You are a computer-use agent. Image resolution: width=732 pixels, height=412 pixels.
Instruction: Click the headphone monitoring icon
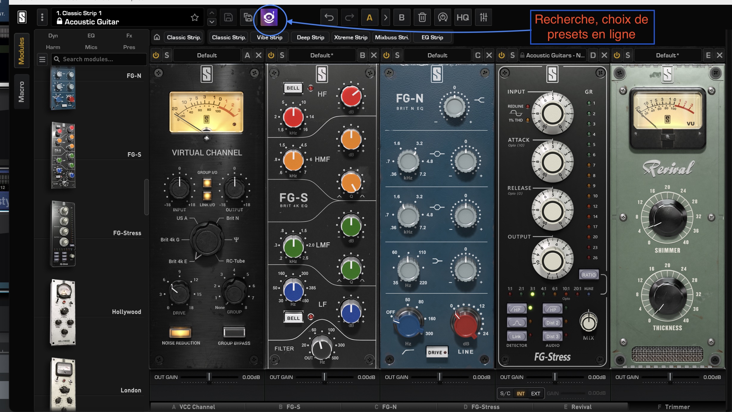443,18
